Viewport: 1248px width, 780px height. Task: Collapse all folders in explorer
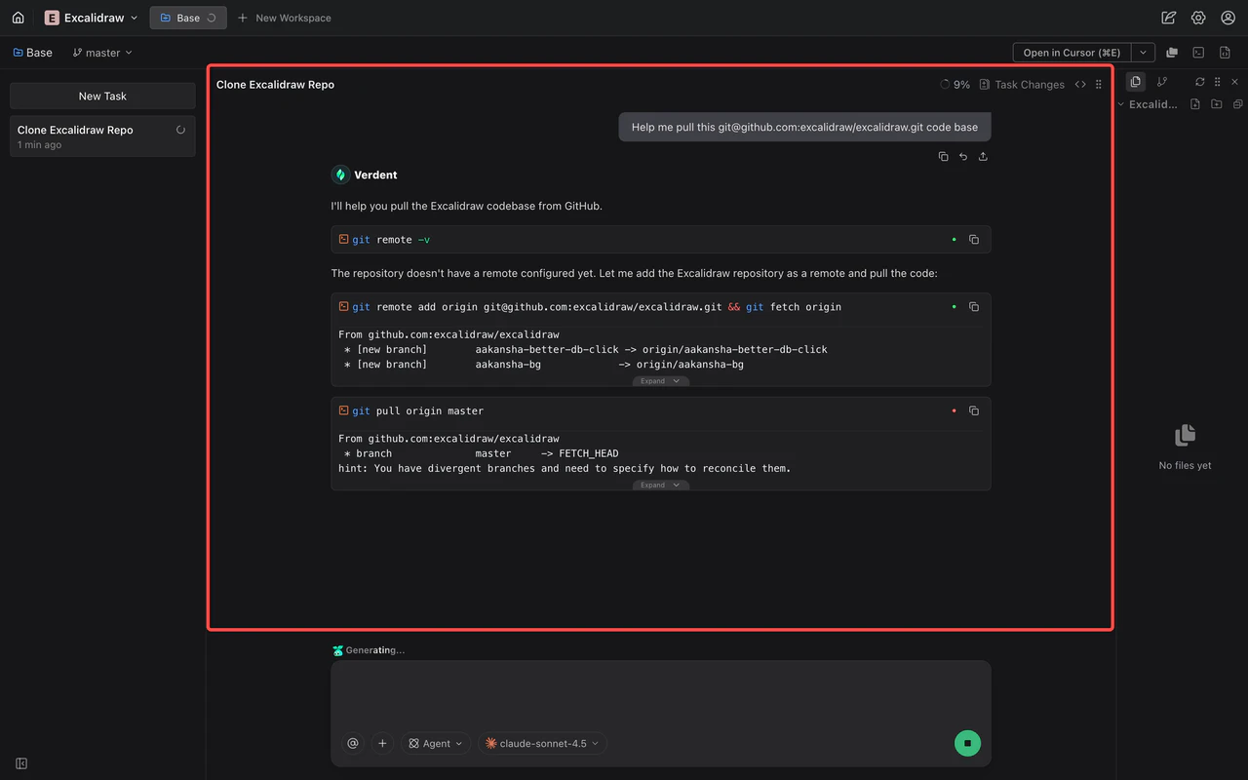click(x=1237, y=104)
